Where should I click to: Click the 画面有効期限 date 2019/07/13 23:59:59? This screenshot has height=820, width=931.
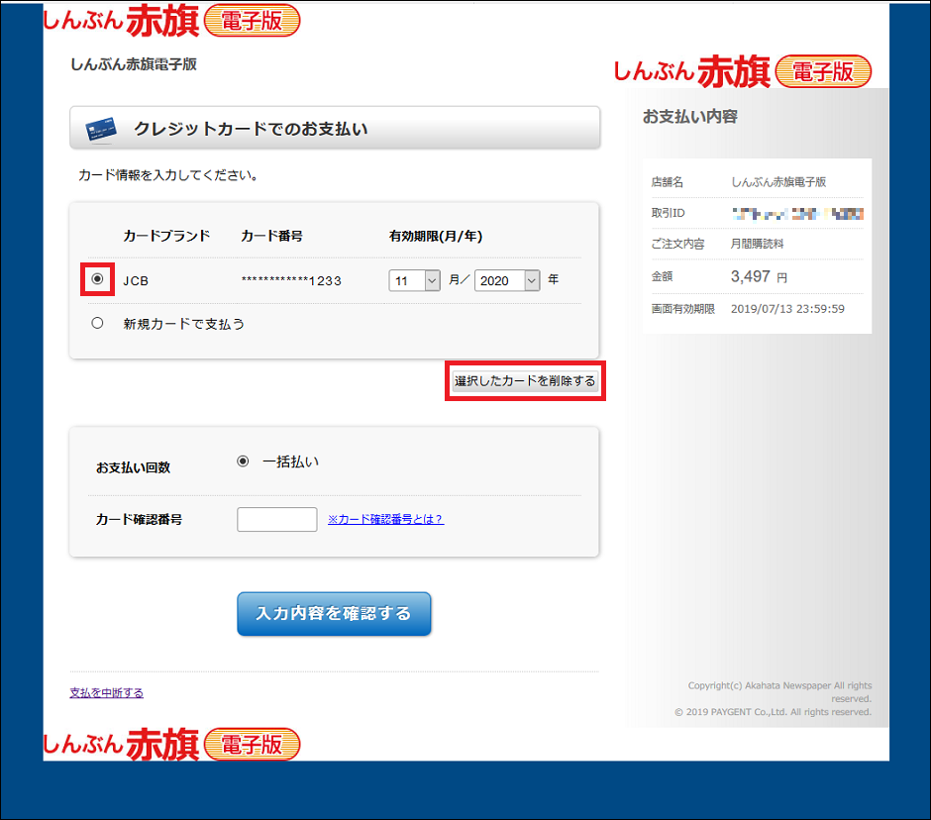point(787,309)
